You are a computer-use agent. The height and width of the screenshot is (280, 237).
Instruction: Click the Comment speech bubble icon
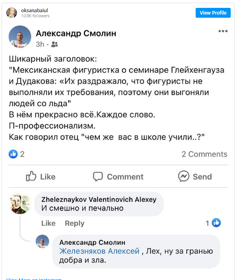tap(98, 177)
